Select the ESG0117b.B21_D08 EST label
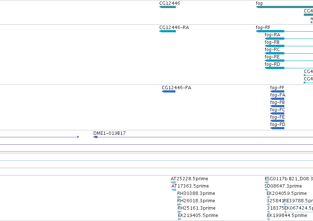The image size is (313, 221). click(289, 179)
